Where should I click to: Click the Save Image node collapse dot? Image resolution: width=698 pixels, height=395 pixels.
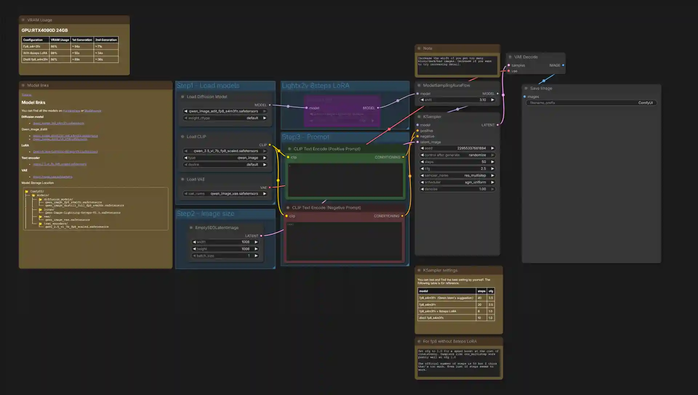click(526, 88)
